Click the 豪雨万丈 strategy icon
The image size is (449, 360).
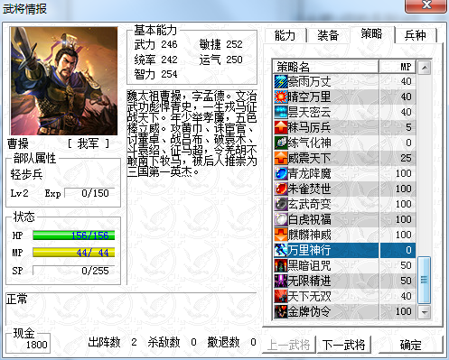[281, 81]
